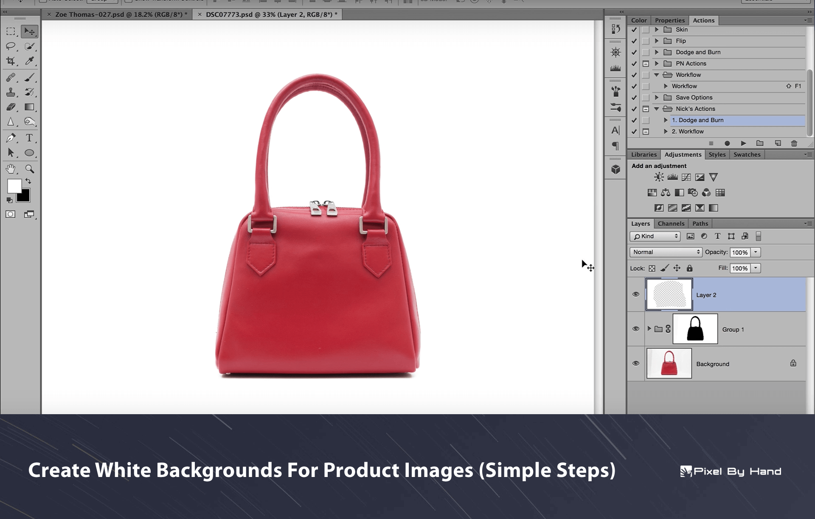The width and height of the screenshot is (815, 519).
Task: Pick the Eyedropper tool
Action: (29, 61)
